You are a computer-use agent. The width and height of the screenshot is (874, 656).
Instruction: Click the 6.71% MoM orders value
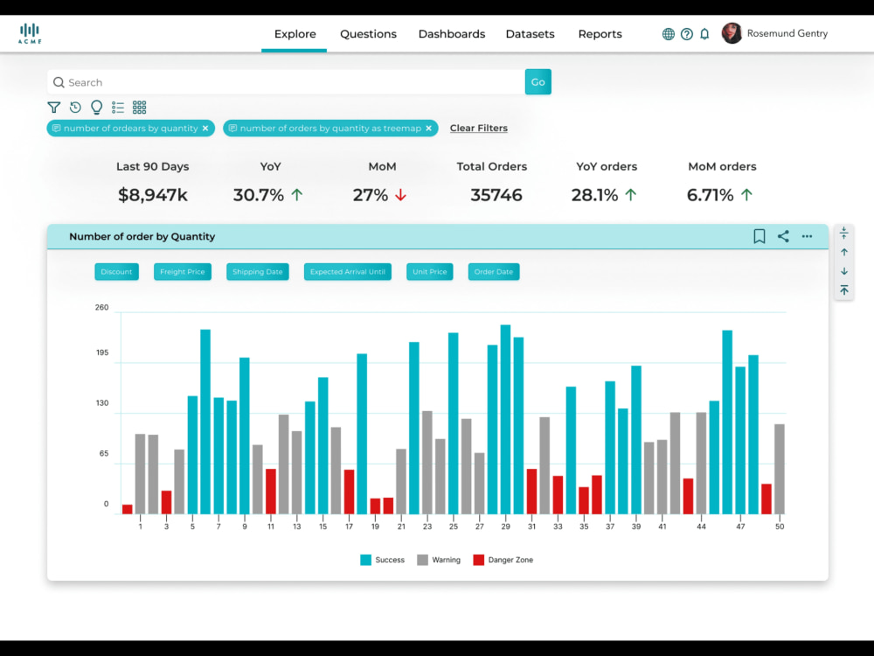point(710,195)
